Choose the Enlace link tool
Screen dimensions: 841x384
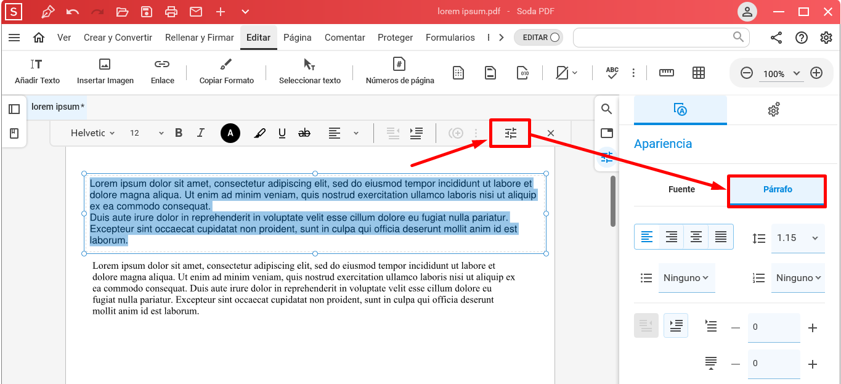tap(162, 71)
